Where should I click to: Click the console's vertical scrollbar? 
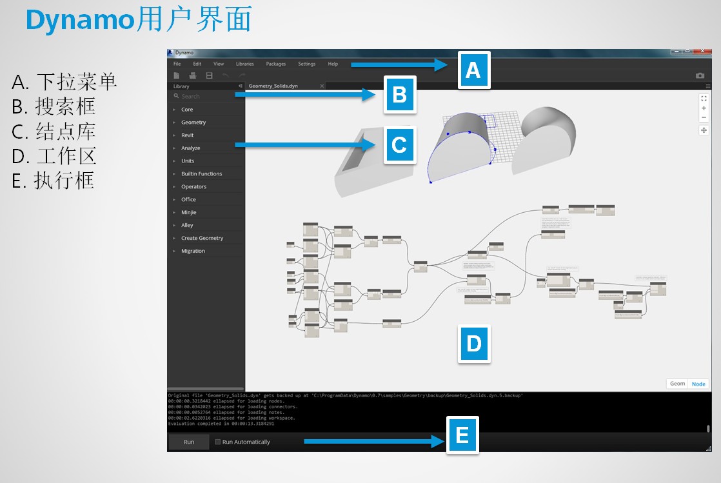708,428
